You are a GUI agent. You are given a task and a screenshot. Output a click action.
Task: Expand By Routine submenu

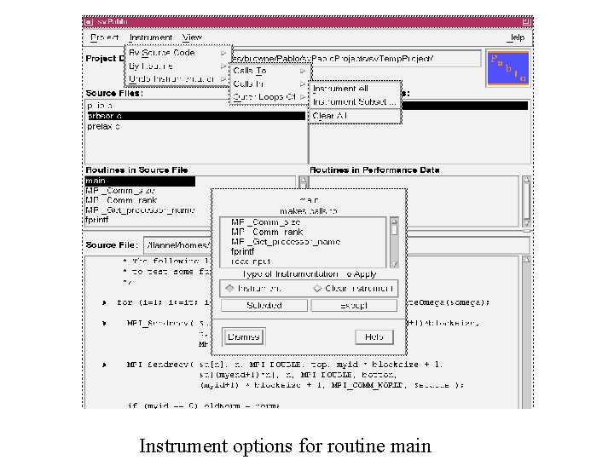click(177, 66)
